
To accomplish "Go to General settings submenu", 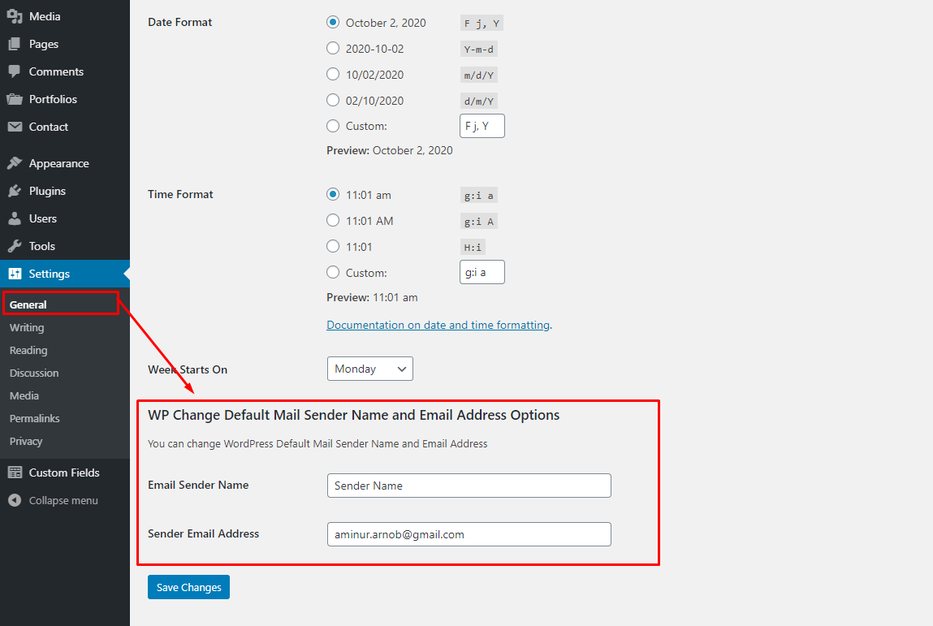I will pos(28,304).
